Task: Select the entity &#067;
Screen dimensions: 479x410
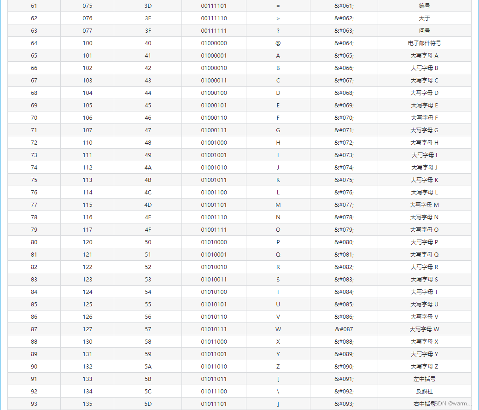Action: pos(344,80)
